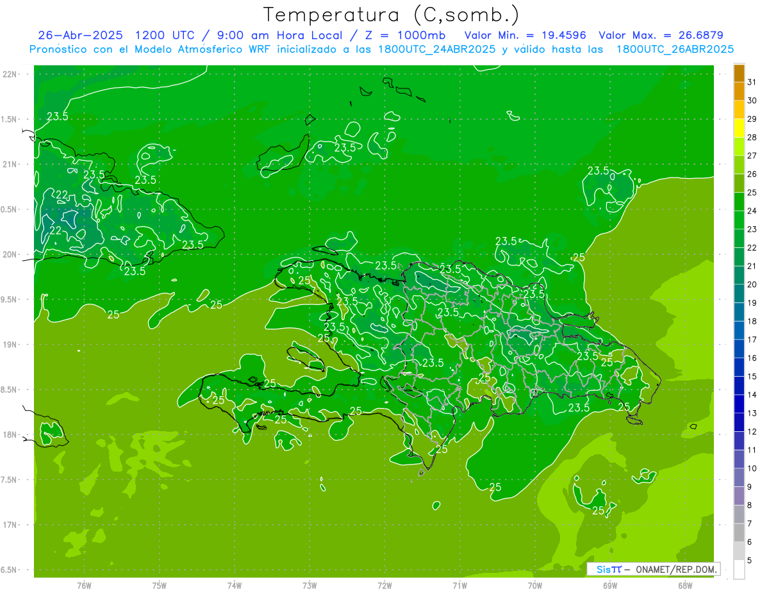Click the '8.5N' latitude axis label
Screen dimensions: 769x594
click(x=9, y=390)
